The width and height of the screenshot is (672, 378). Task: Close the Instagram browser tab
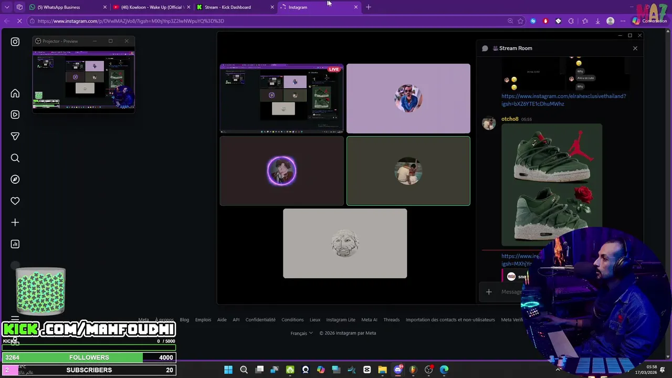click(x=356, y=7)
